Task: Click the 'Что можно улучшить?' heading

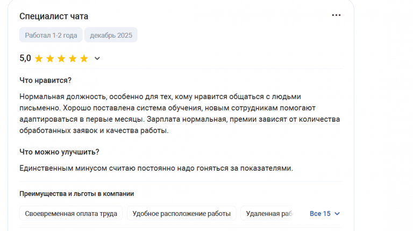Action: point(59,152)
